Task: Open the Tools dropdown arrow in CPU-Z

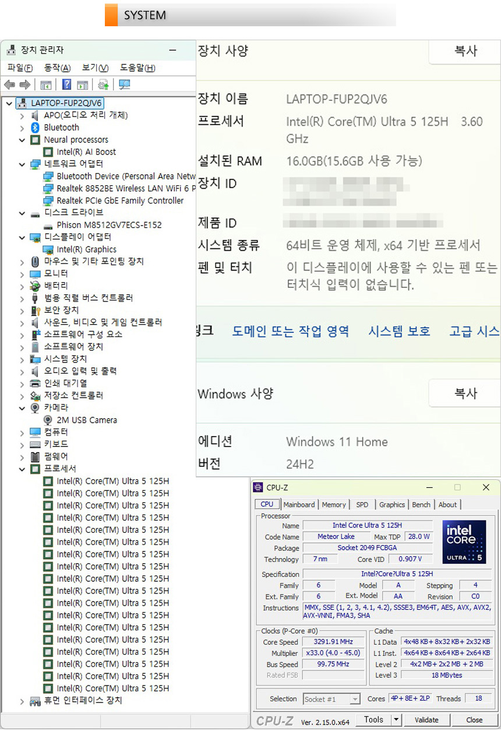Action: point(396,720)
